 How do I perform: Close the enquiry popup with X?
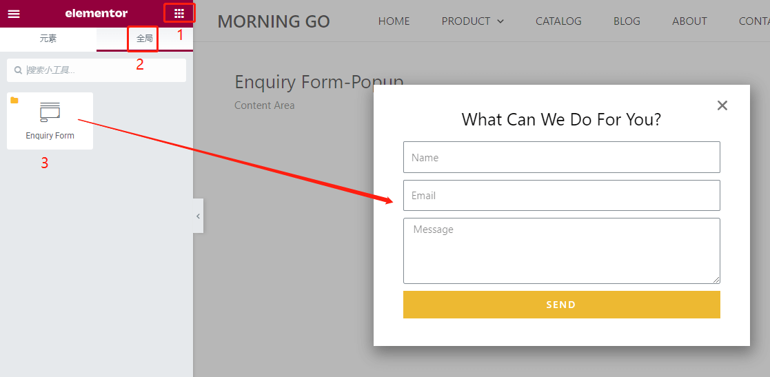coord(722,105)
